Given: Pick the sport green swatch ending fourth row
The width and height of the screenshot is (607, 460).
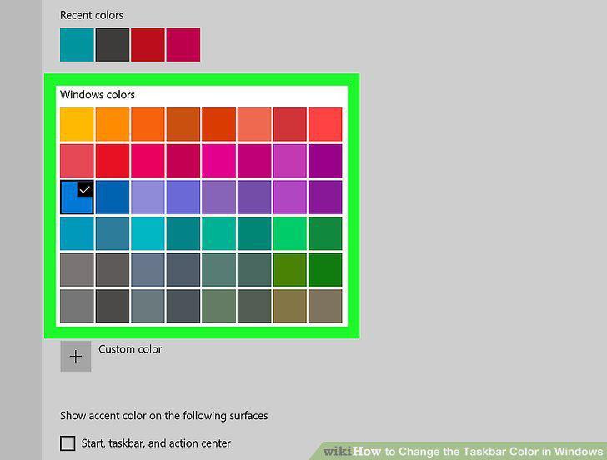Looking at the screenshot, I should (325, 233).
